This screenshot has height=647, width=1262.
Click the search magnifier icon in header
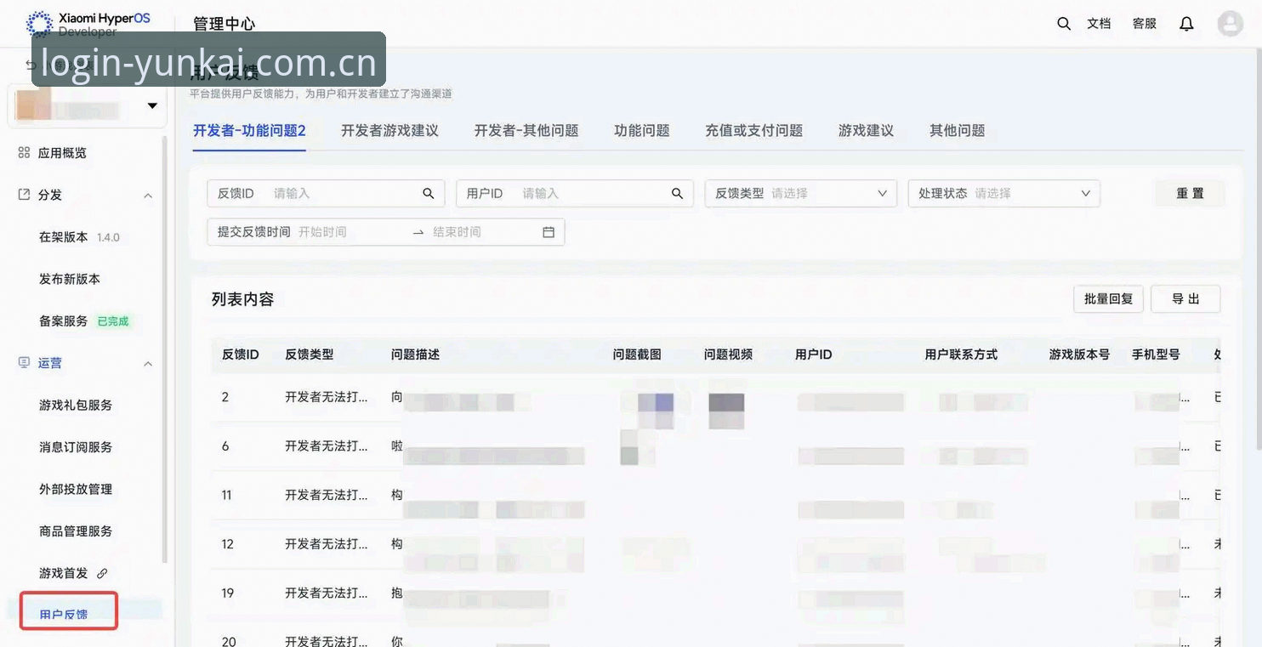(1063, 24)
